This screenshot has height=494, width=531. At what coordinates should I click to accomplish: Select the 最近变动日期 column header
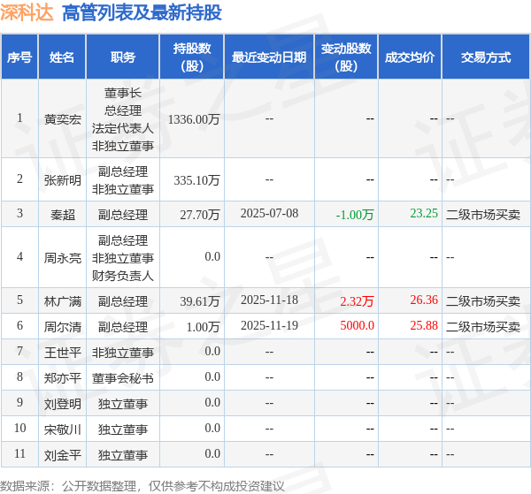pos(269,57)
